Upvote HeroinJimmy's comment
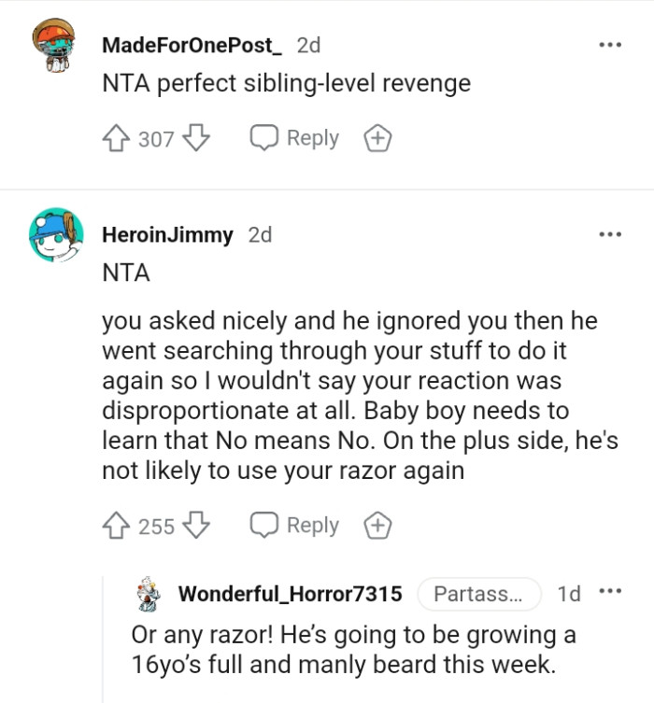The width and height of the screenshot is (654, 703). coord(116,525)
